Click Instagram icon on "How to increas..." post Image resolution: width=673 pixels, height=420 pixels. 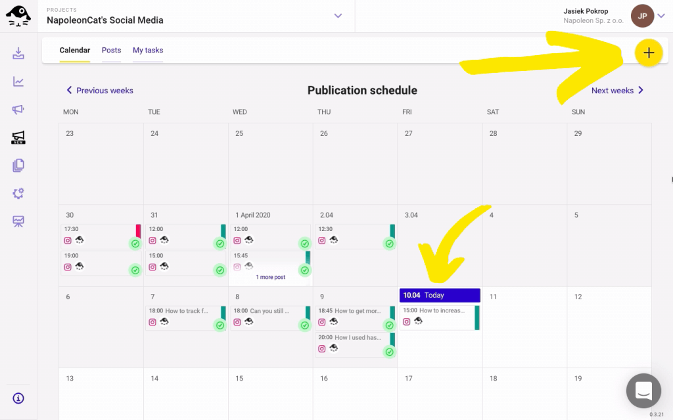coord(406,322)
